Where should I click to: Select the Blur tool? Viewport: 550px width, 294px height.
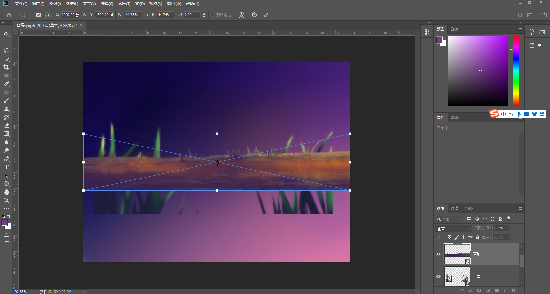coord(6,142)
